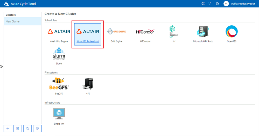
Task: Add a new cluster with plus button
Action: (x=8, y=128)
